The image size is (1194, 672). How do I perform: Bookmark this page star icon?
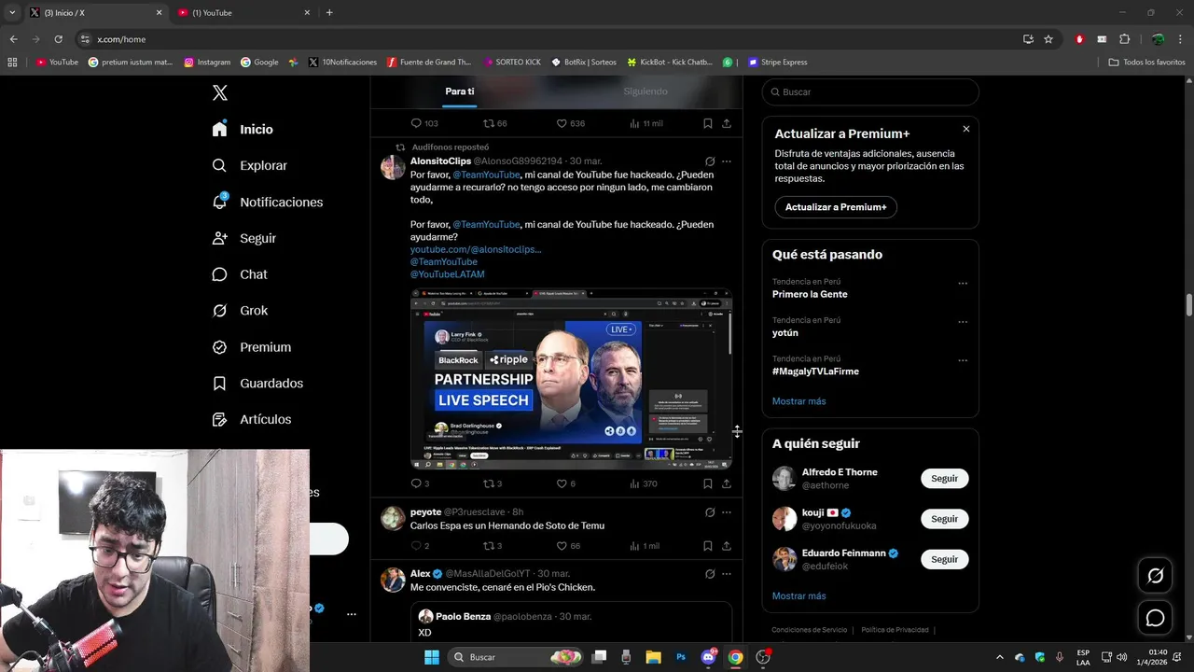tap(1048, 39)
